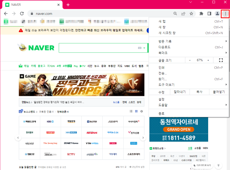
Task: Click the 동천역자이르네 GRAND OPEN ad
Action: 179,129
